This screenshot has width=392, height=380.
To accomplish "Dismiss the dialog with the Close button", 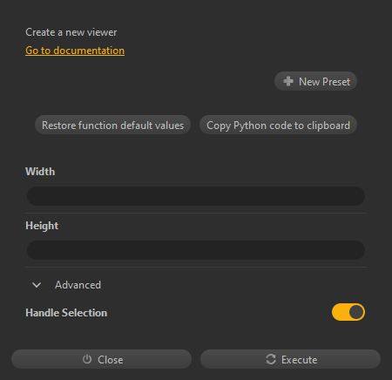I will click(x=101, y=359).
